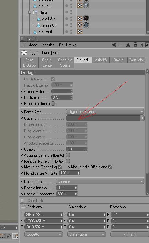The height and width of the screenshot is (243, 149).
Task: Click the null object icon of infissi
Action: click(x=35, y=12)
